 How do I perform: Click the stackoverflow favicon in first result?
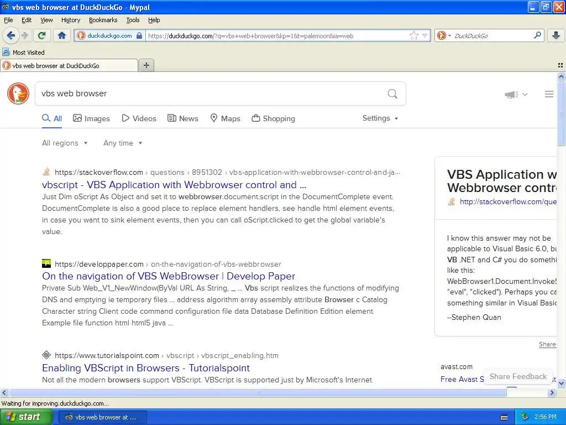(x=46, y=172)
